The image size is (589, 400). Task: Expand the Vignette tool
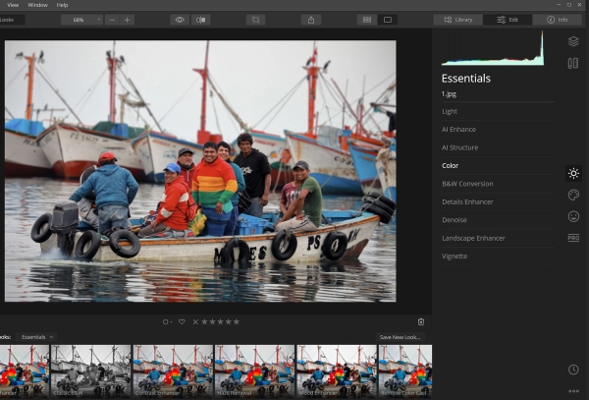[x=498, y=256]
